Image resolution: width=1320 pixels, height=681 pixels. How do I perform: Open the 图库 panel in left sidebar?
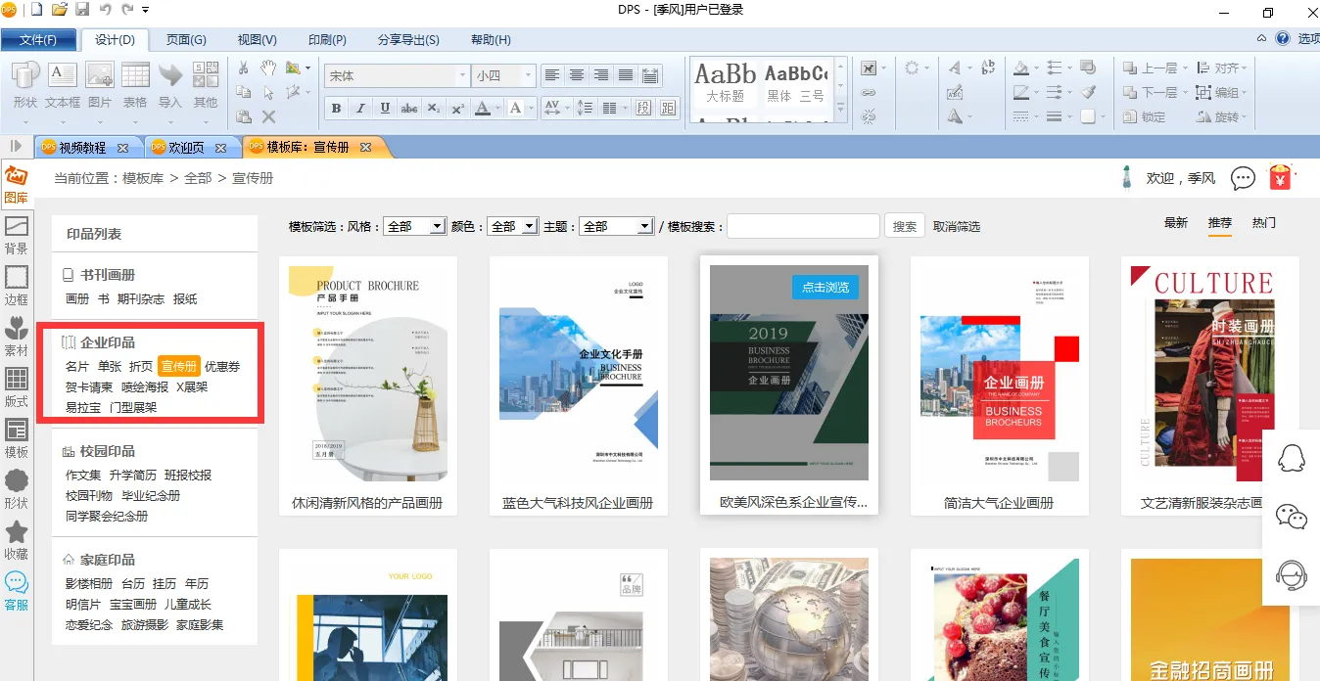pos(16,185)
